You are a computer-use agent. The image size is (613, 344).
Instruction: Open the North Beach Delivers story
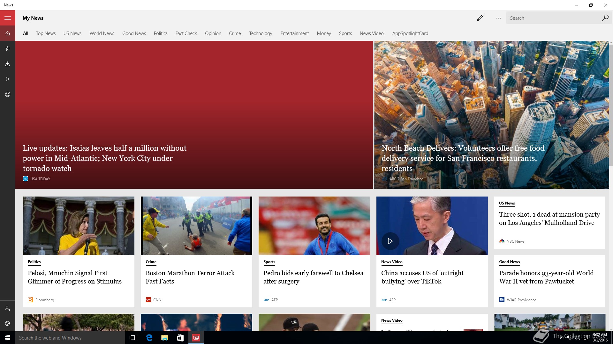pos(463,158)
